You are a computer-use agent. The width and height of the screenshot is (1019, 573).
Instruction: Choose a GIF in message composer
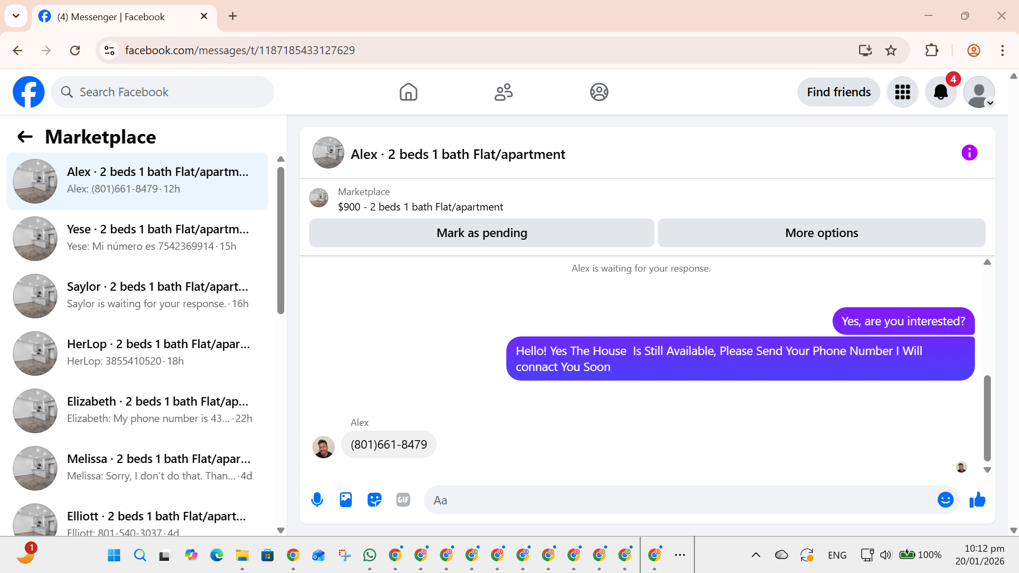403,500
